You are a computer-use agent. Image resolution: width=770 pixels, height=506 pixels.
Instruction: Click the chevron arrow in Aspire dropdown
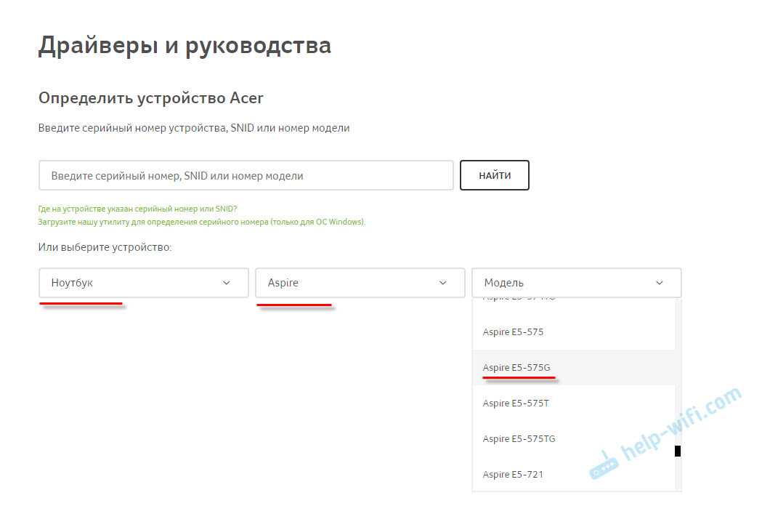[443, 283]
